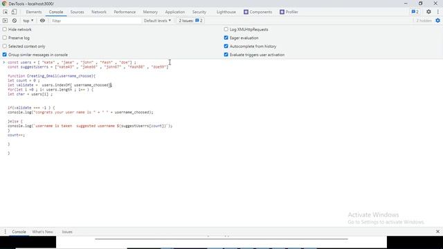The height and width of the screenshot is (249, 443).
Task: Click the count++ code line
Action: (x=16, y=135)
